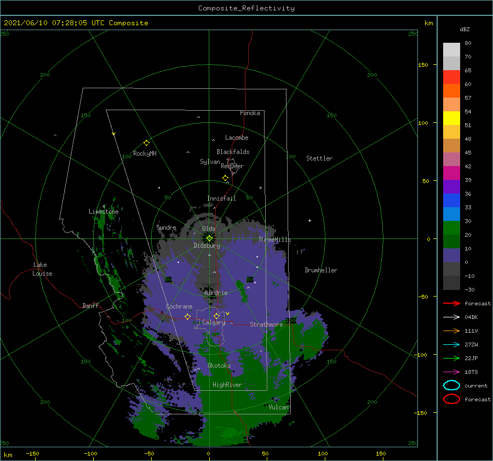Click the Okotoks town label
493x461 pixels.
click(219, 366)
